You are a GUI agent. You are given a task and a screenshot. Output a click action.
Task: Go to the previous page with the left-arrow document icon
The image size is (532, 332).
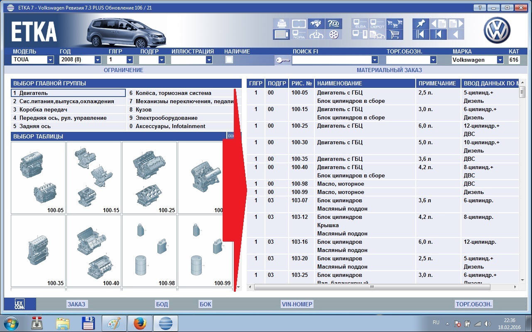438,24
